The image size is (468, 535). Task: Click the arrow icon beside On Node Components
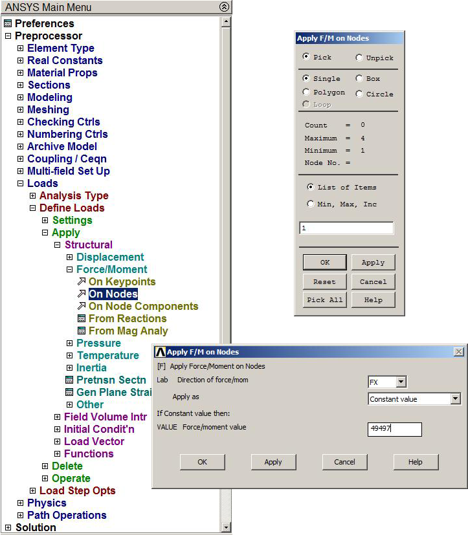pyautogui.click(x=82, y=307)
